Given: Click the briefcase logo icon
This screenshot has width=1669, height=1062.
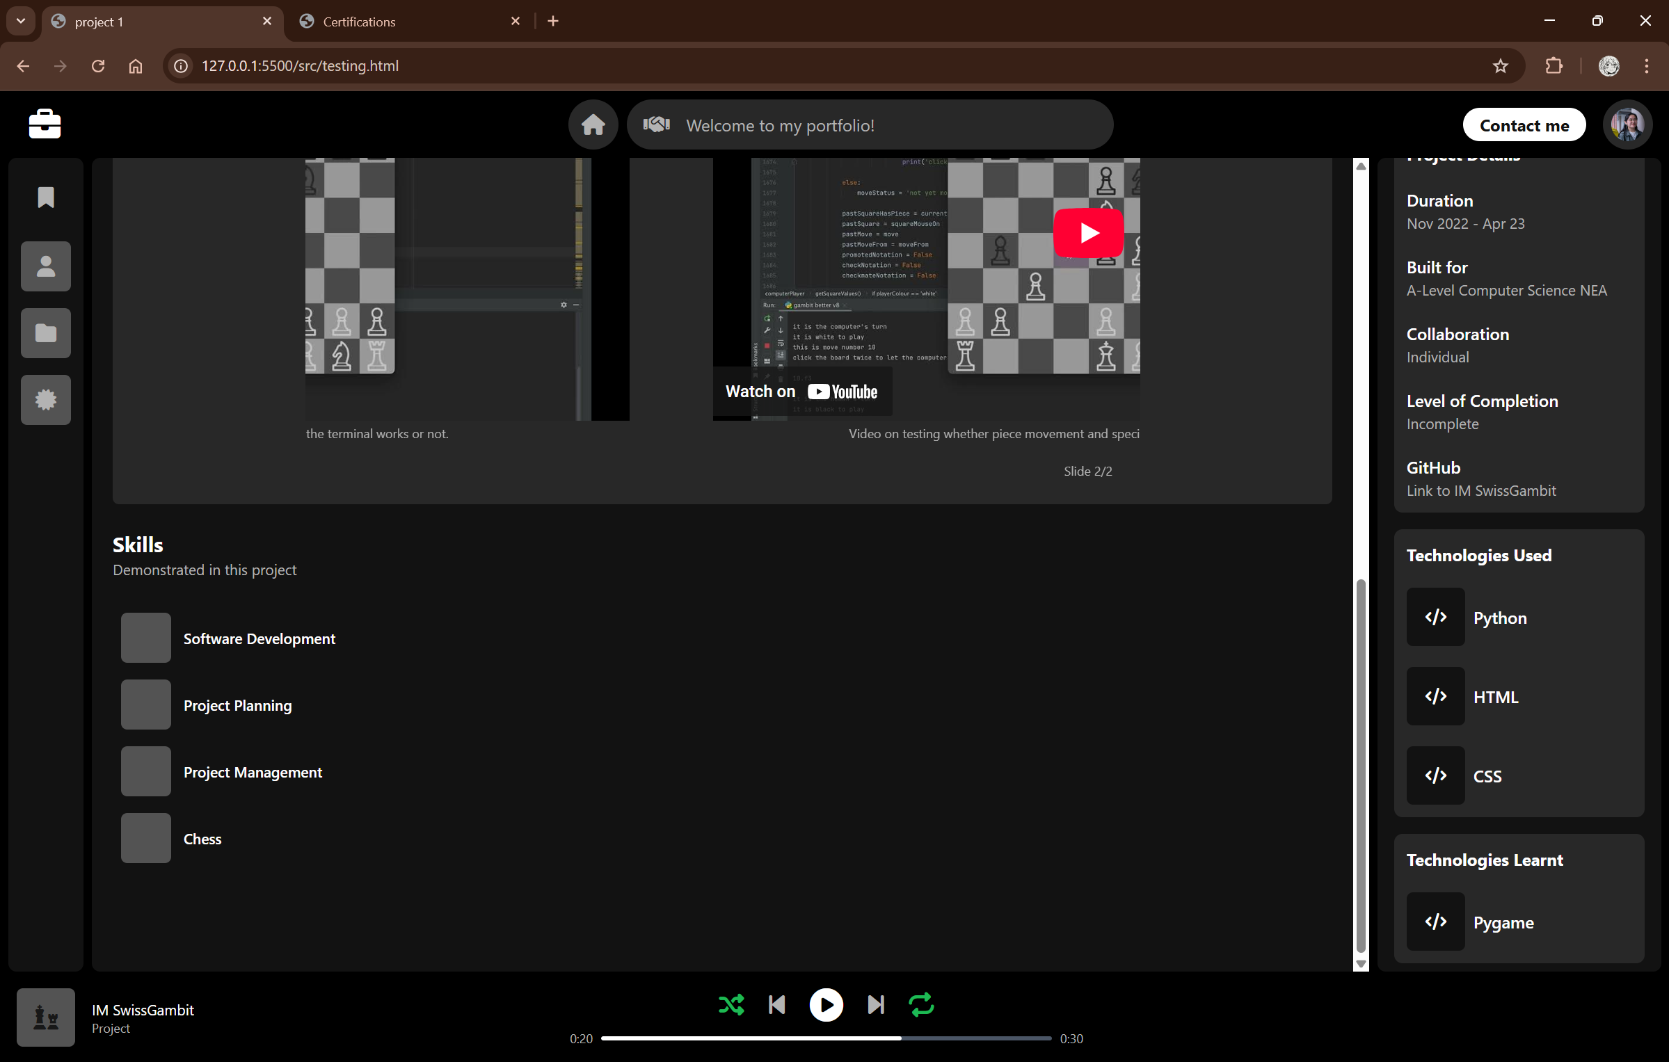Looking at the screenshot, I should pos(45,124).
